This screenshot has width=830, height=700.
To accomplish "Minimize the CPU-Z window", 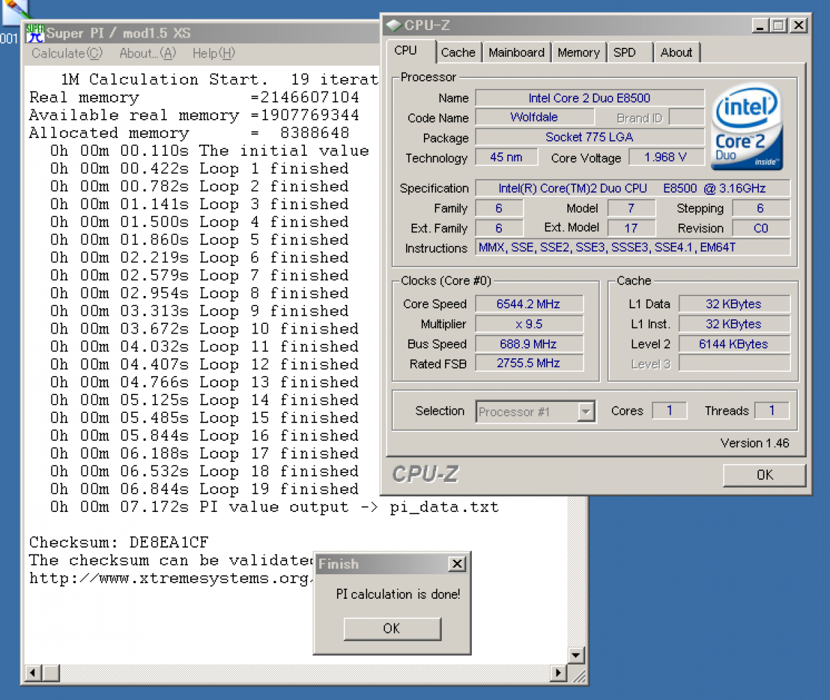I will click(x=760, y=26).
